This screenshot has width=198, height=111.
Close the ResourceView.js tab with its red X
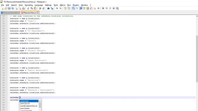click(37, 13)
